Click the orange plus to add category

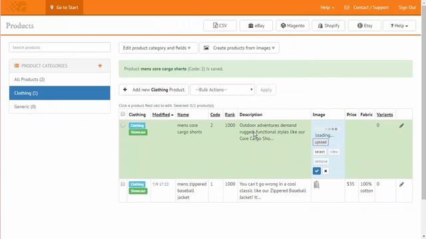coord(100,66)
